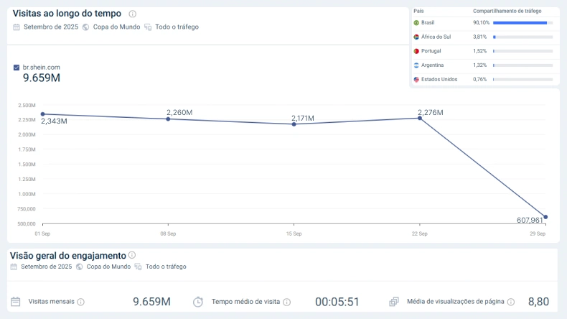
Task: Click info icon next to Tempo médio de visita
Action: (x=287, y=302)
